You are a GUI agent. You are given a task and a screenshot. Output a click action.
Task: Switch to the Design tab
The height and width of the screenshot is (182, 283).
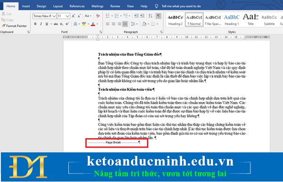(x=42, y=6)
